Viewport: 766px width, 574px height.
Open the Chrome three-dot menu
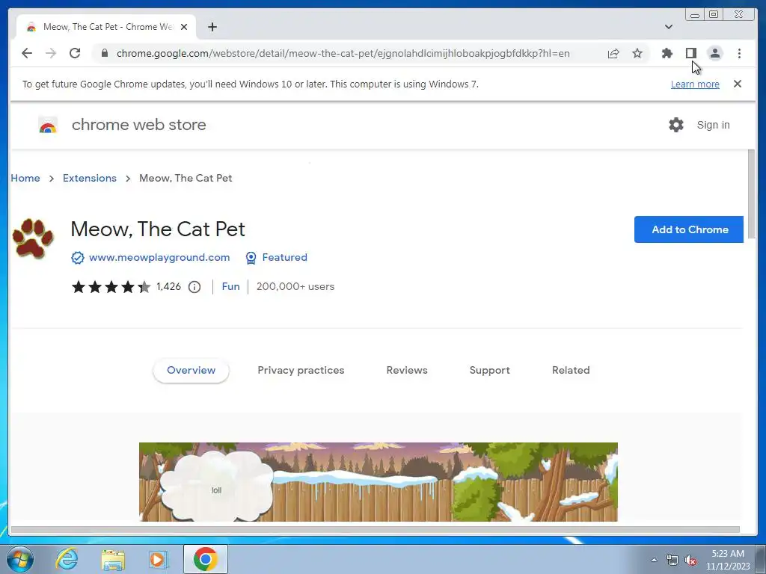(x=739, y=53)
